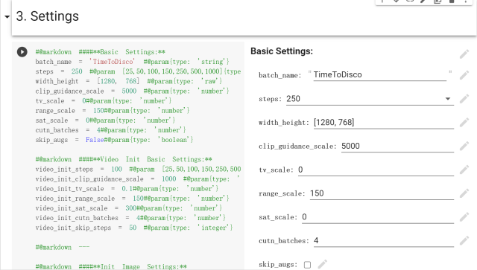Click pencil icon beside cutn_batches field
Image resolution: width=477 pixels, height=270 pixels.
464,241
